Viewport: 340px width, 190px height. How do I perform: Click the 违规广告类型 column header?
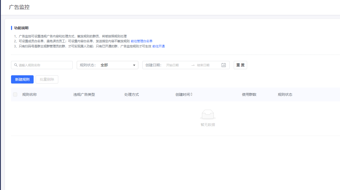tap(84, 94)
